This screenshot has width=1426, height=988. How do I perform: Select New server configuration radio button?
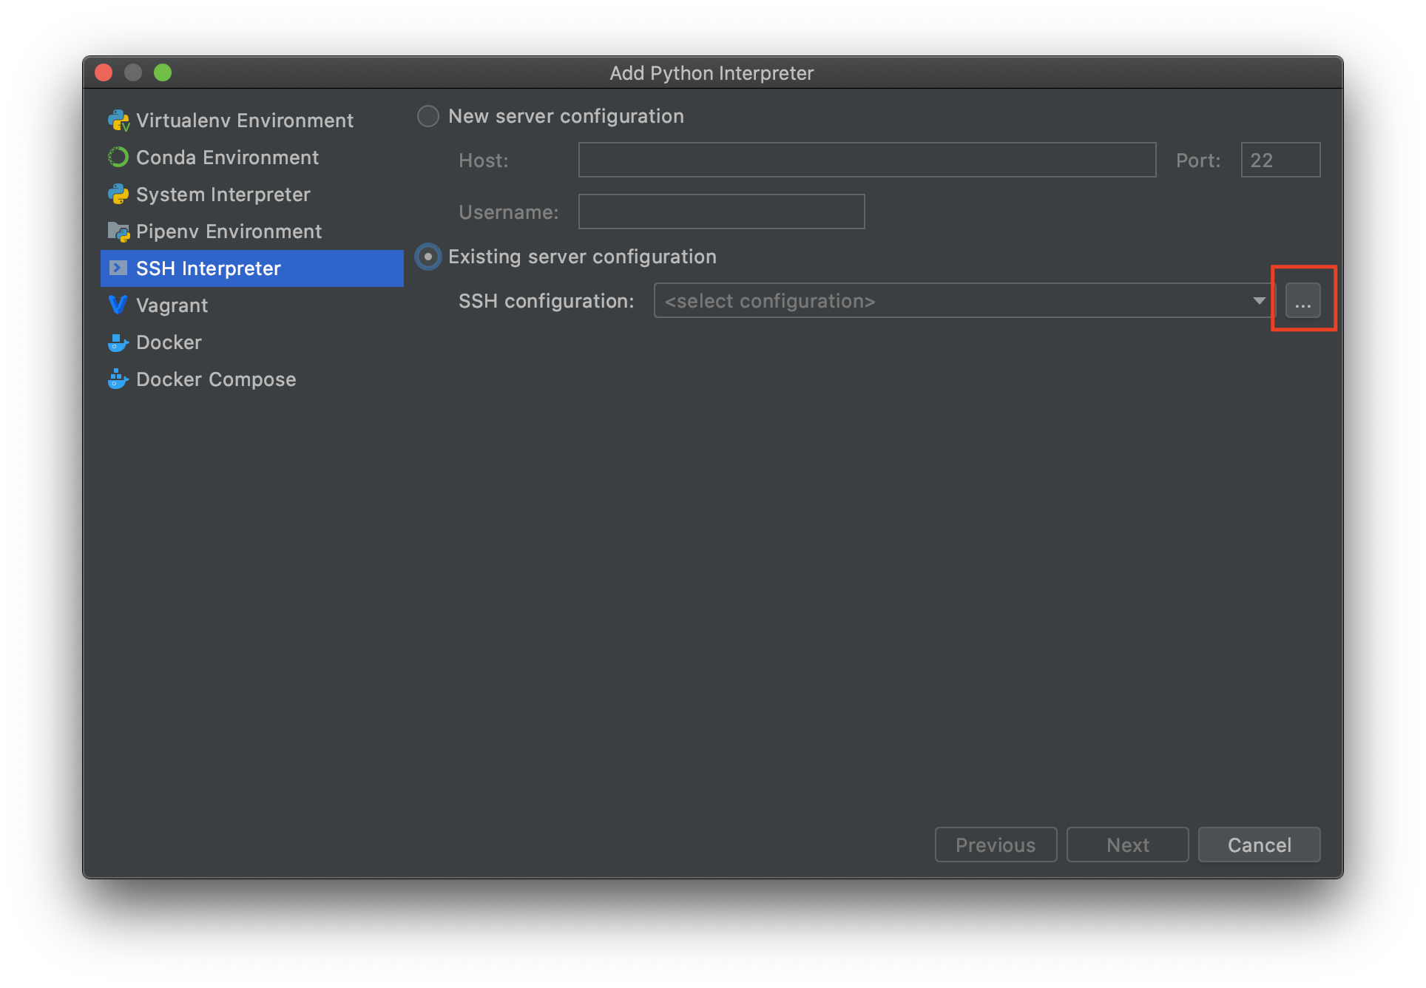click(x=428, y=116)
